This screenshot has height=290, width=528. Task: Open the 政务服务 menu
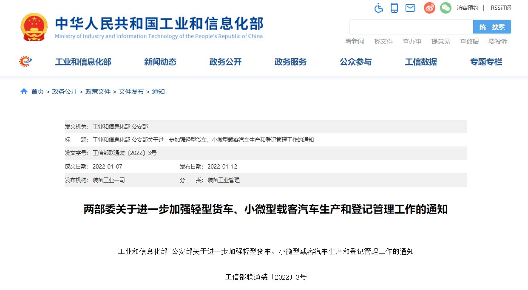click(x=290, y=62)
